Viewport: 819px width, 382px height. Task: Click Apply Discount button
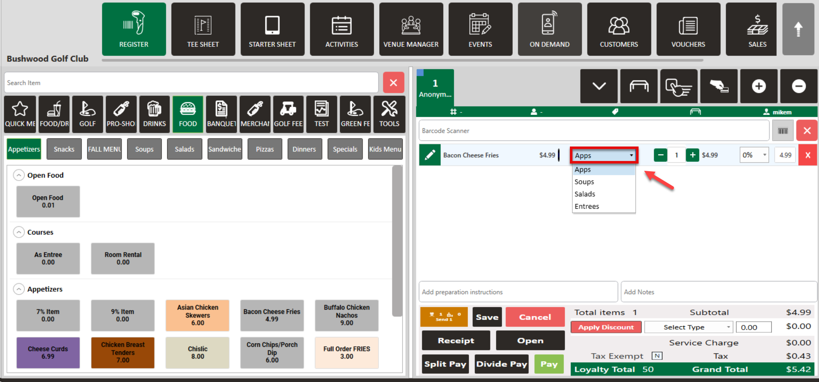coord(606,327)
